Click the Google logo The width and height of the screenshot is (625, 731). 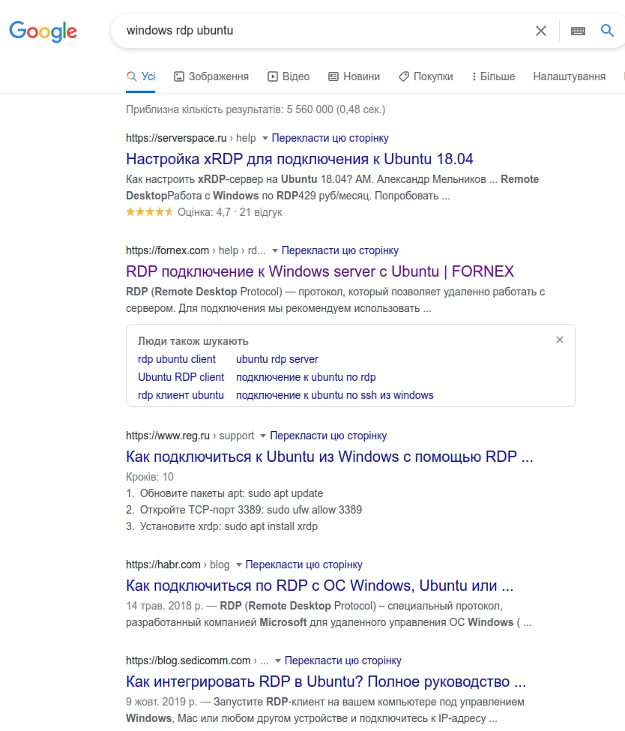point(43,31)
